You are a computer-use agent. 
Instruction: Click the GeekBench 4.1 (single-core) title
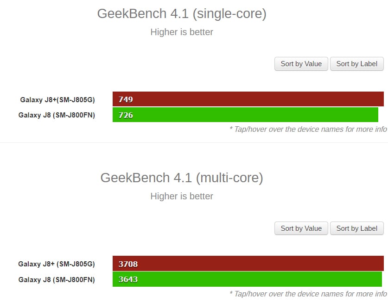pos(182,13)
